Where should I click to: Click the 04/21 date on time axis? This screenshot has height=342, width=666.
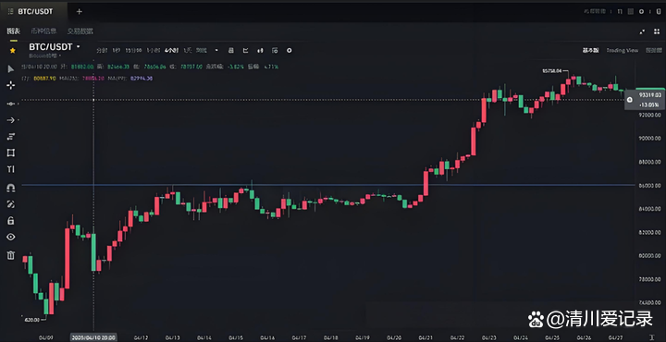425,338
